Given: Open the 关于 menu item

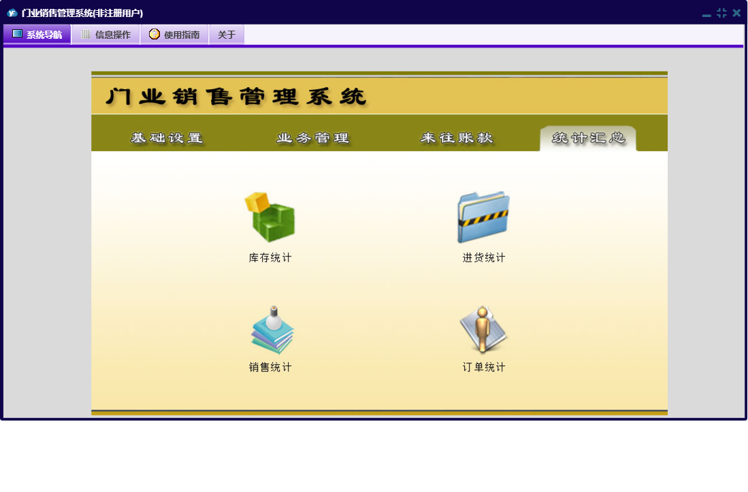Looking at the screenshot, I should click(x=227, y=34).
